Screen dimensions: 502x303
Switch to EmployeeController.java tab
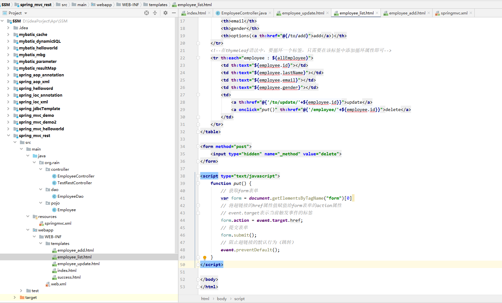pos(244,13)
